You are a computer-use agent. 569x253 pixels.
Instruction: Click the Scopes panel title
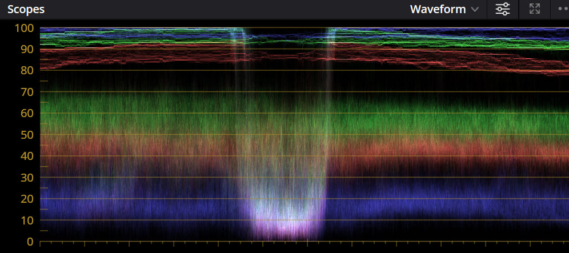coord(26,10)
